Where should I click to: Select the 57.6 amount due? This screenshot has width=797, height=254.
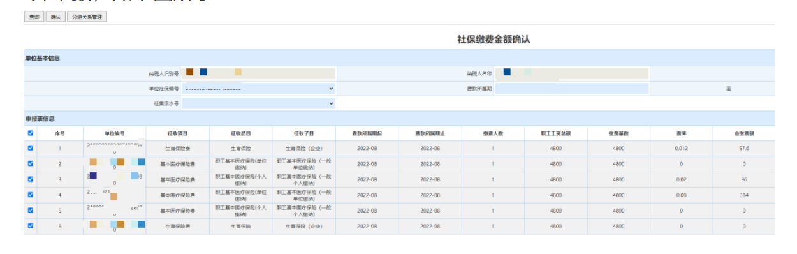point(743,148)
